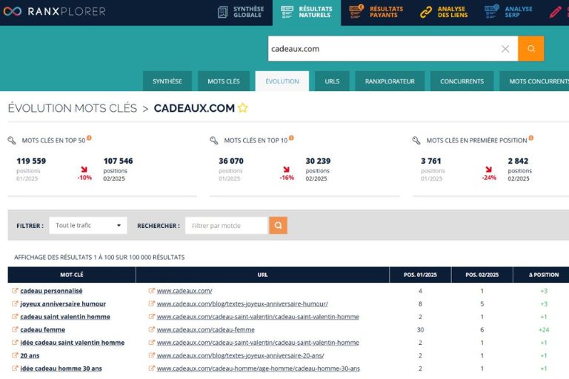Image resolution: width=569 pixels, height=379 pixels.
Task: Click the red pencil icon in header
Action: (x=555, y=12)
